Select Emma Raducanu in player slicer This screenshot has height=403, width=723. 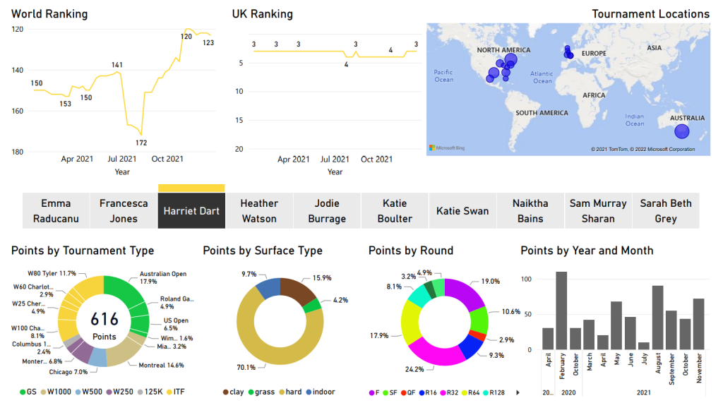click(56, 211)
